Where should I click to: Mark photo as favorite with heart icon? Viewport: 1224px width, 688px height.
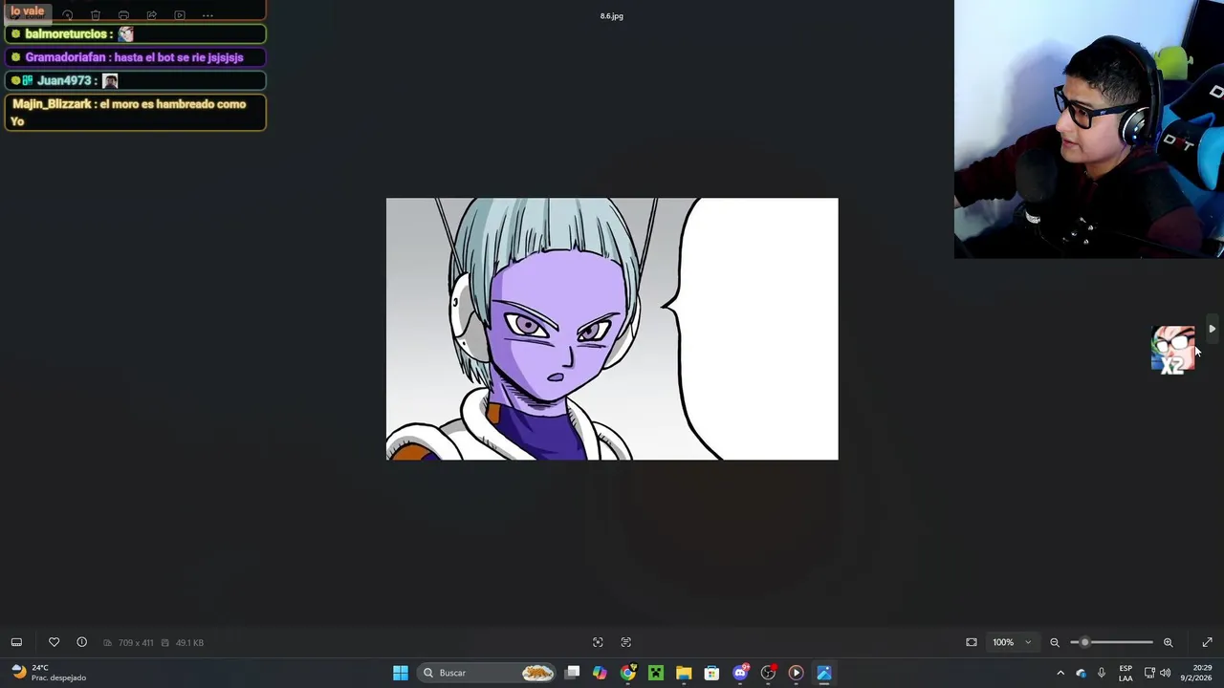[54, 642]
